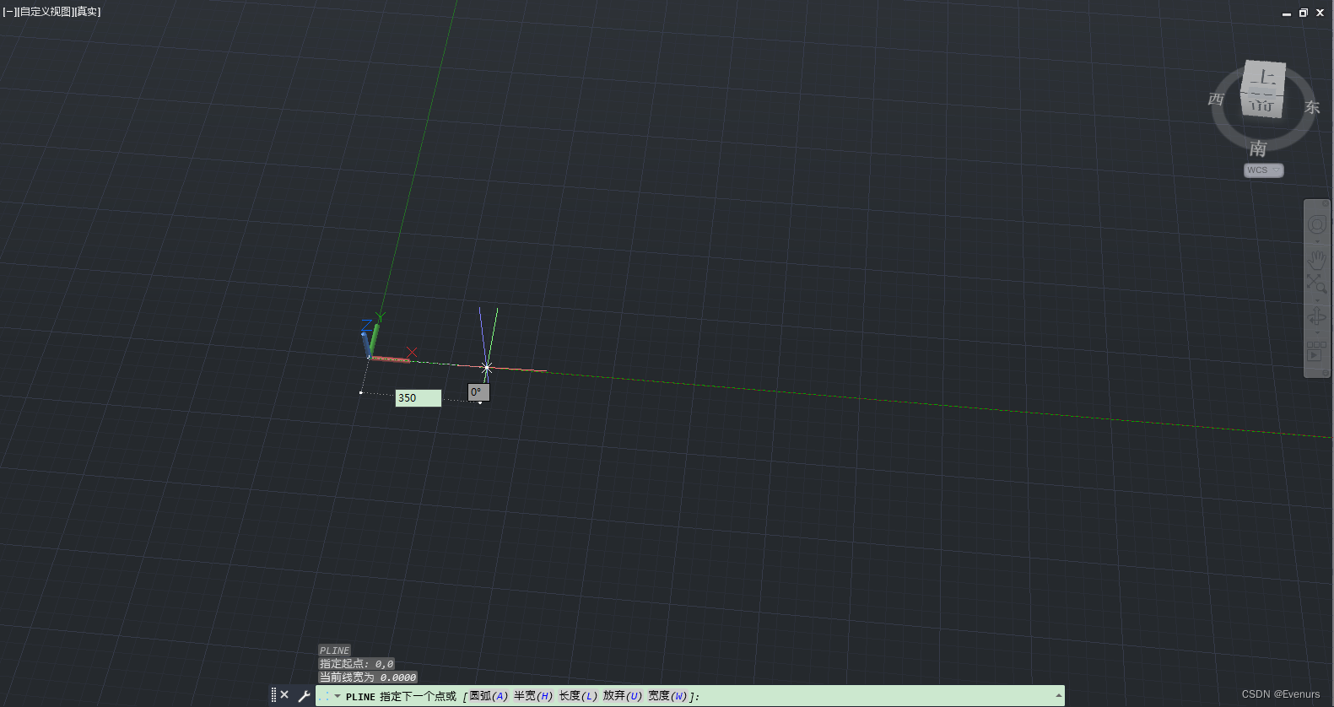Open recent commands dropdown arrow
Viewport: 1334px width, 707px height.
(x=338, y=696)
